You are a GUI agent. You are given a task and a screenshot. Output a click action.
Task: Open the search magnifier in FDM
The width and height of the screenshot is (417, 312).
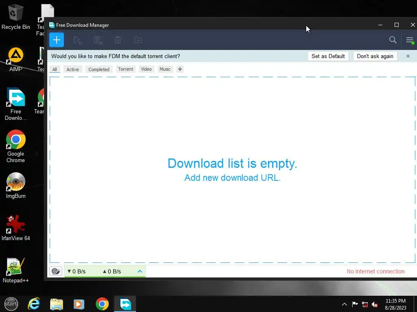click(x=393, y=40)
